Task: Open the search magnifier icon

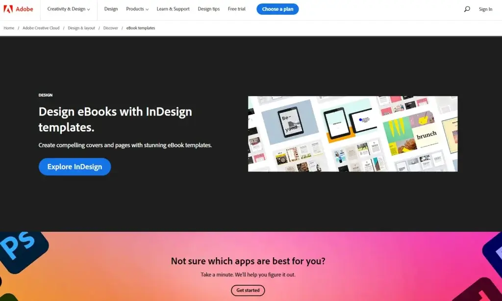Action: [x=467, y=9]
